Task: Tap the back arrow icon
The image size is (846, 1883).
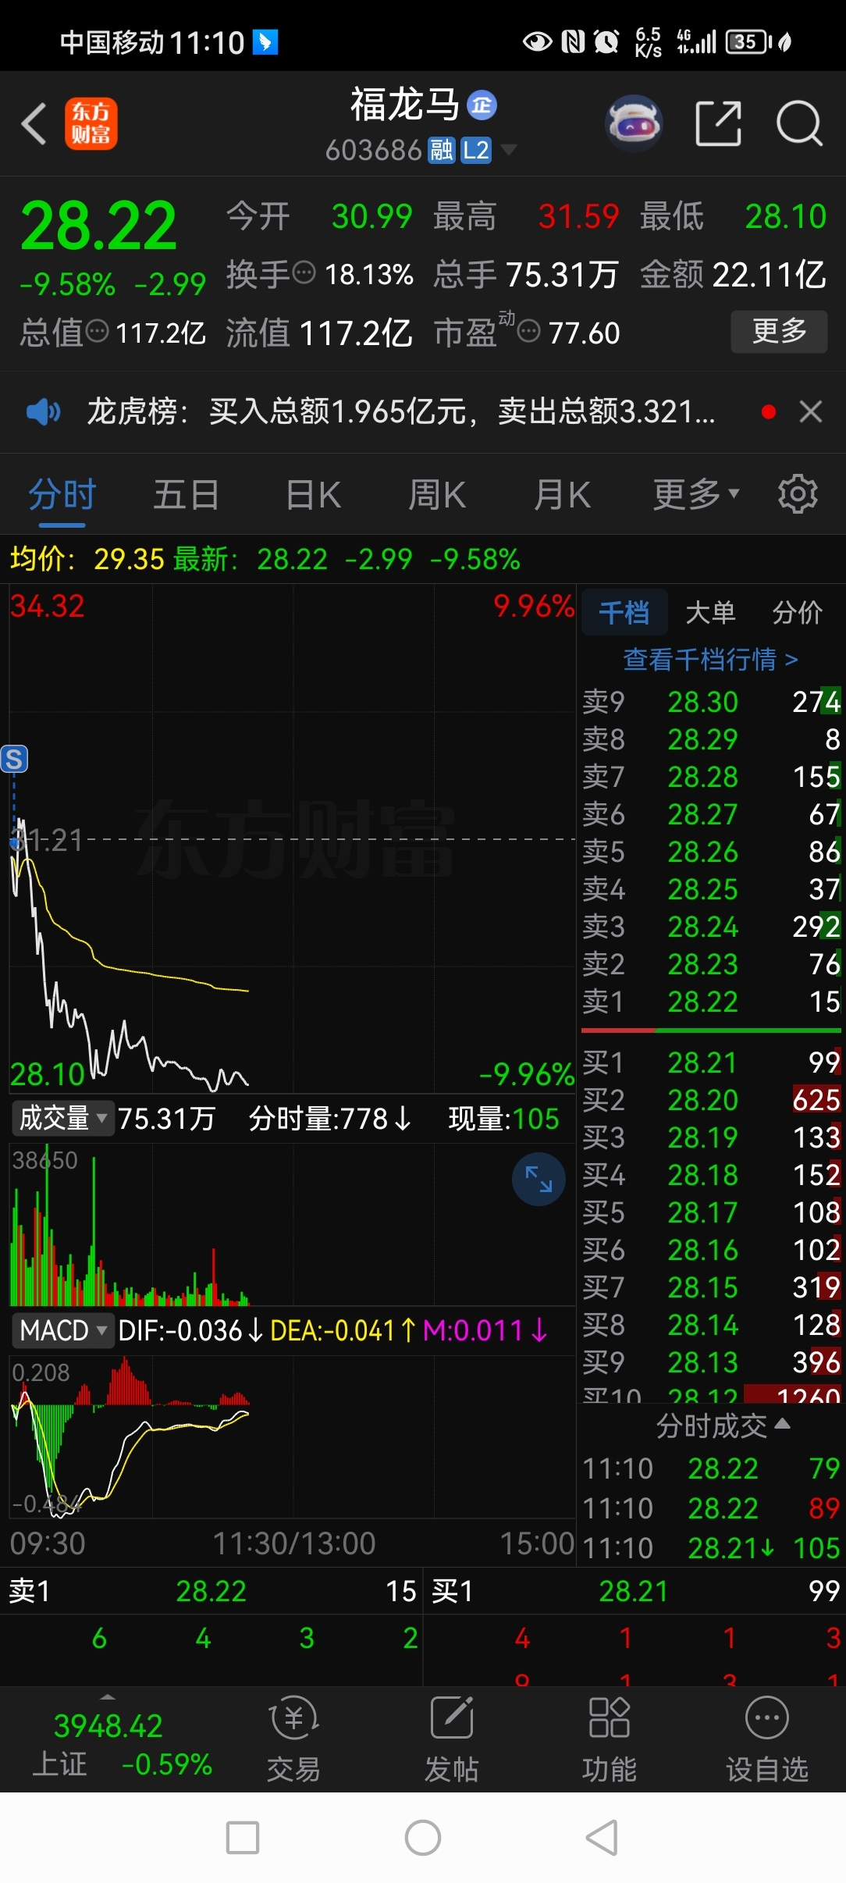Action: point(34,123)
